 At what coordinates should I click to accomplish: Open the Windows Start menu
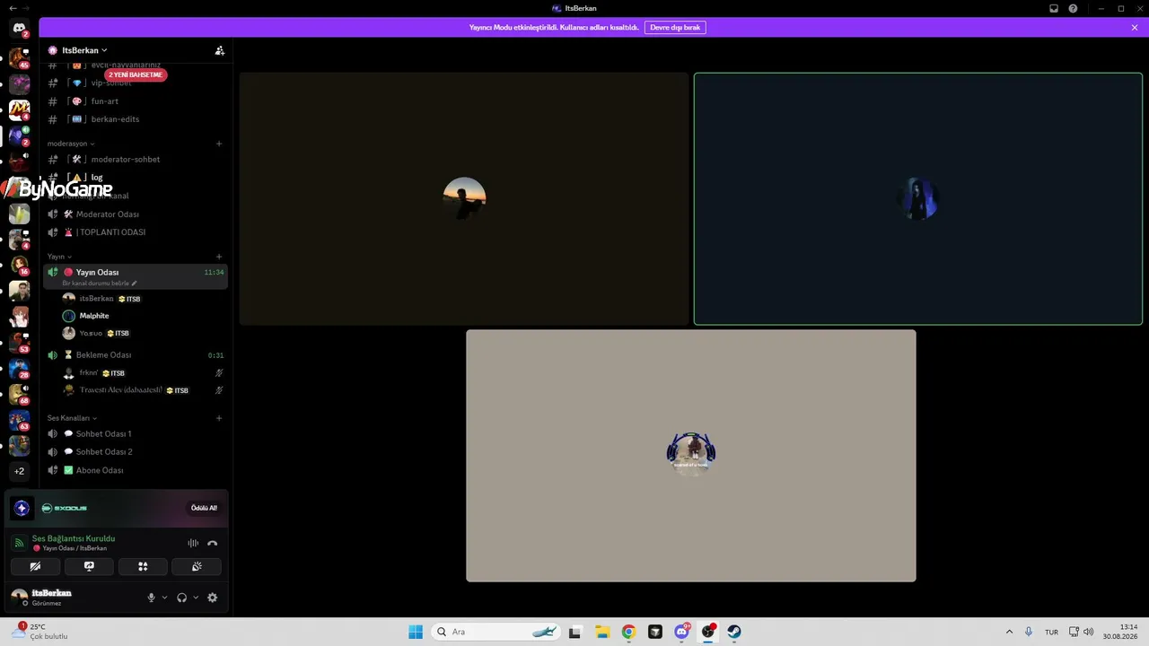tap(416, 632)
